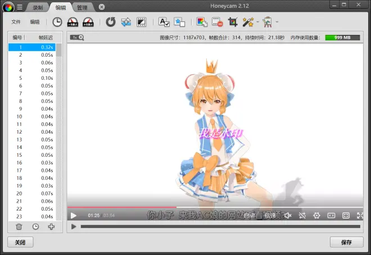Close the edit session with tab X icon
The image size is (371, 255).
click(x=102, y=7)
